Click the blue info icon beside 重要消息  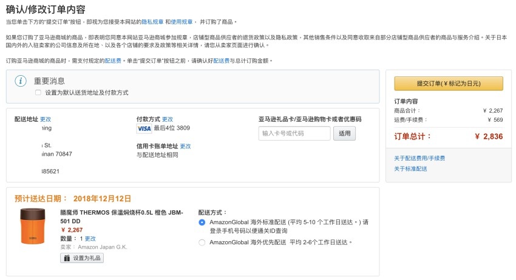[21, 81]
